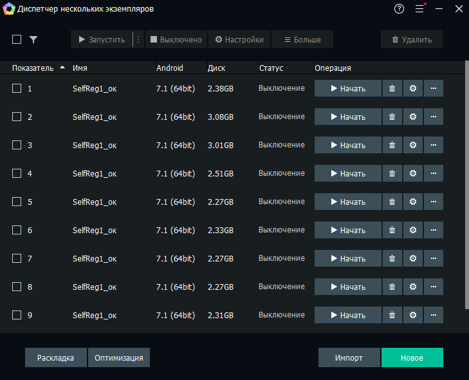
Task: Click the filter funnel icon
Action: pos(33,40)
